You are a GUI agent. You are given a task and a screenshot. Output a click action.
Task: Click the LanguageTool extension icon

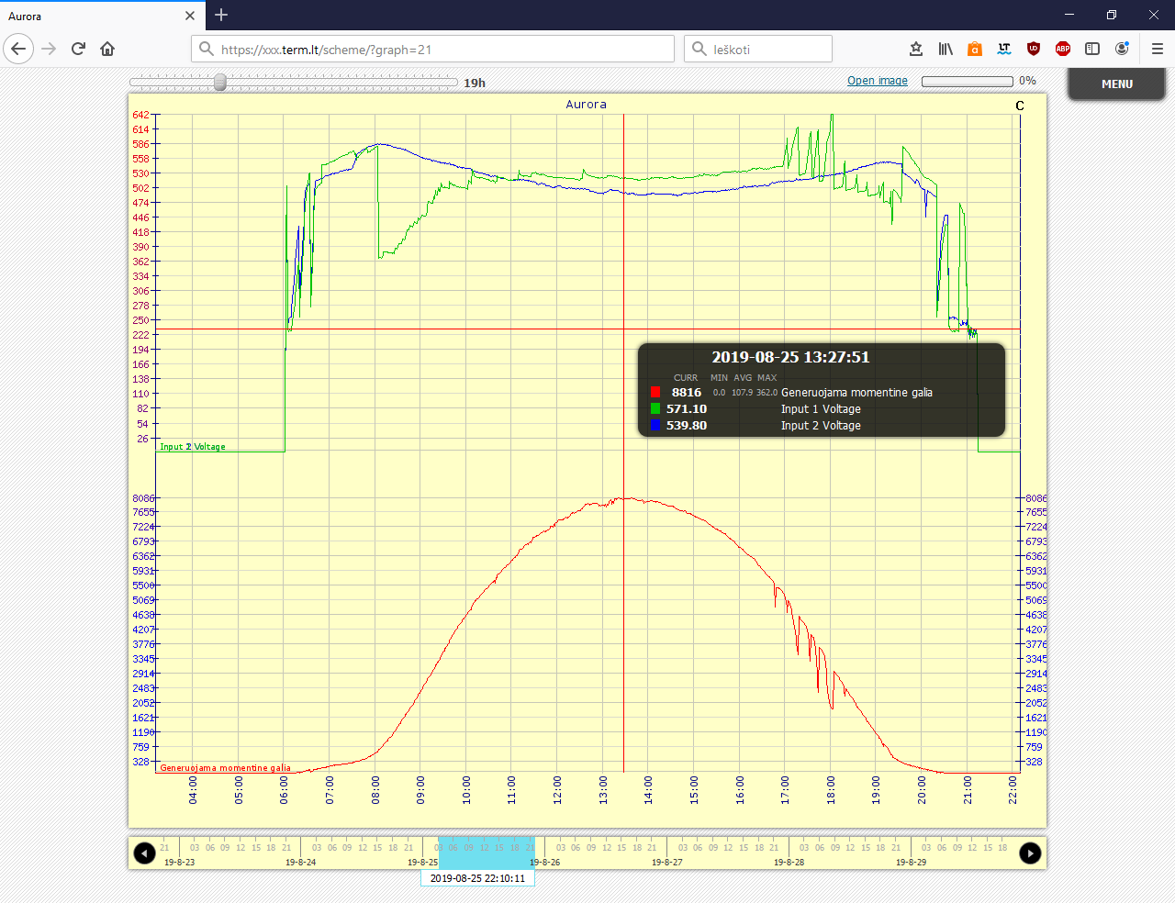[x=1004, y=49]
